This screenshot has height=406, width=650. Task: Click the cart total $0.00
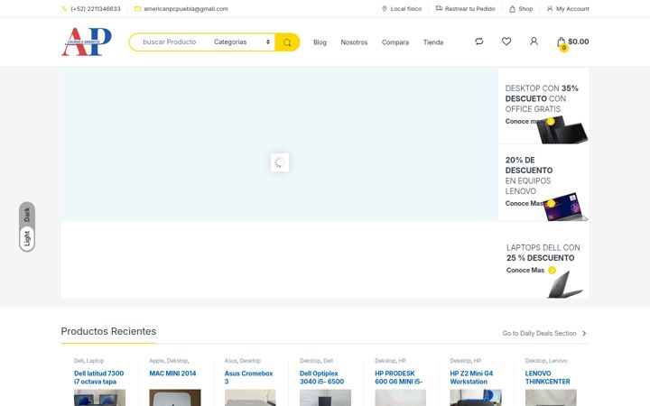579,42
